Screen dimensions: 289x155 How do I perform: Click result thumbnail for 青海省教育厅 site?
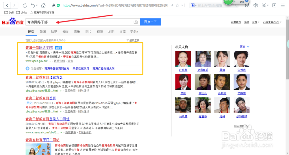coord(38,149)
